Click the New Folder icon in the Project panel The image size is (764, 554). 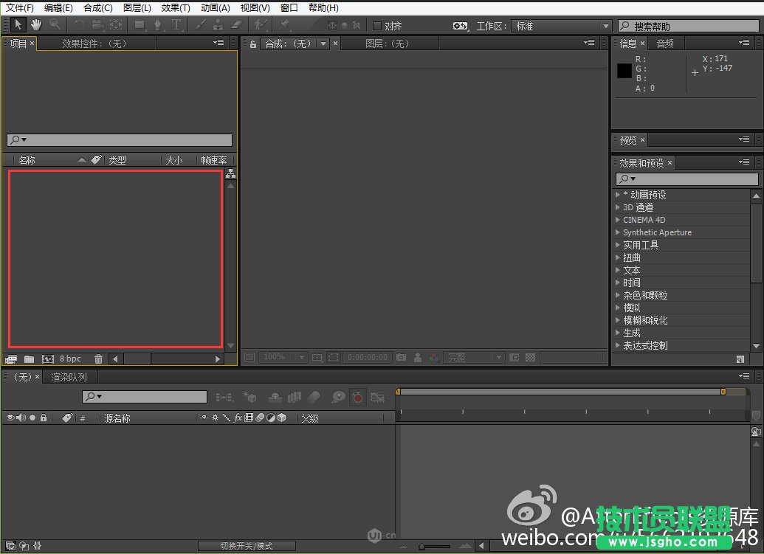coord(29,359)
